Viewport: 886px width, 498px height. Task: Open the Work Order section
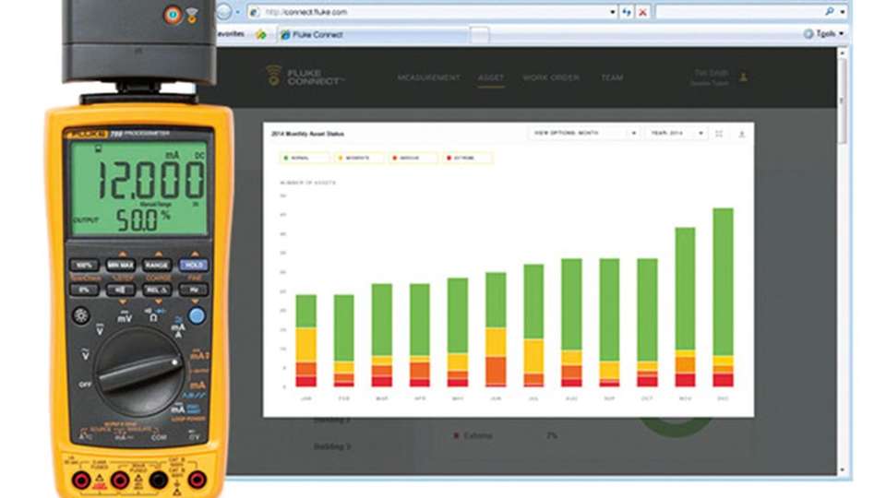(x=551, y=77)
